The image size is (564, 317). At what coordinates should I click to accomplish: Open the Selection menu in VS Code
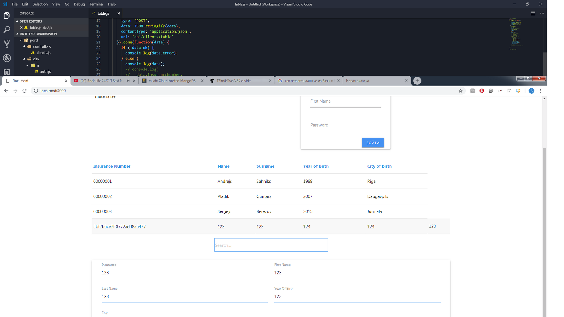click(x=40, y=4)
